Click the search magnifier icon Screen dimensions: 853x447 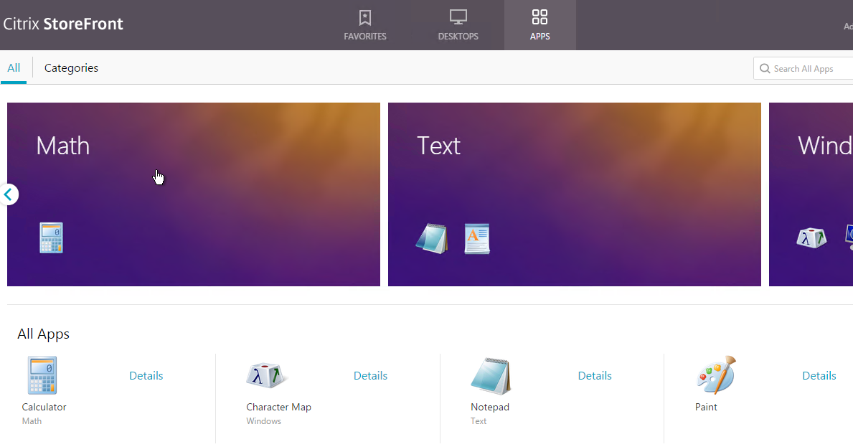765,68
